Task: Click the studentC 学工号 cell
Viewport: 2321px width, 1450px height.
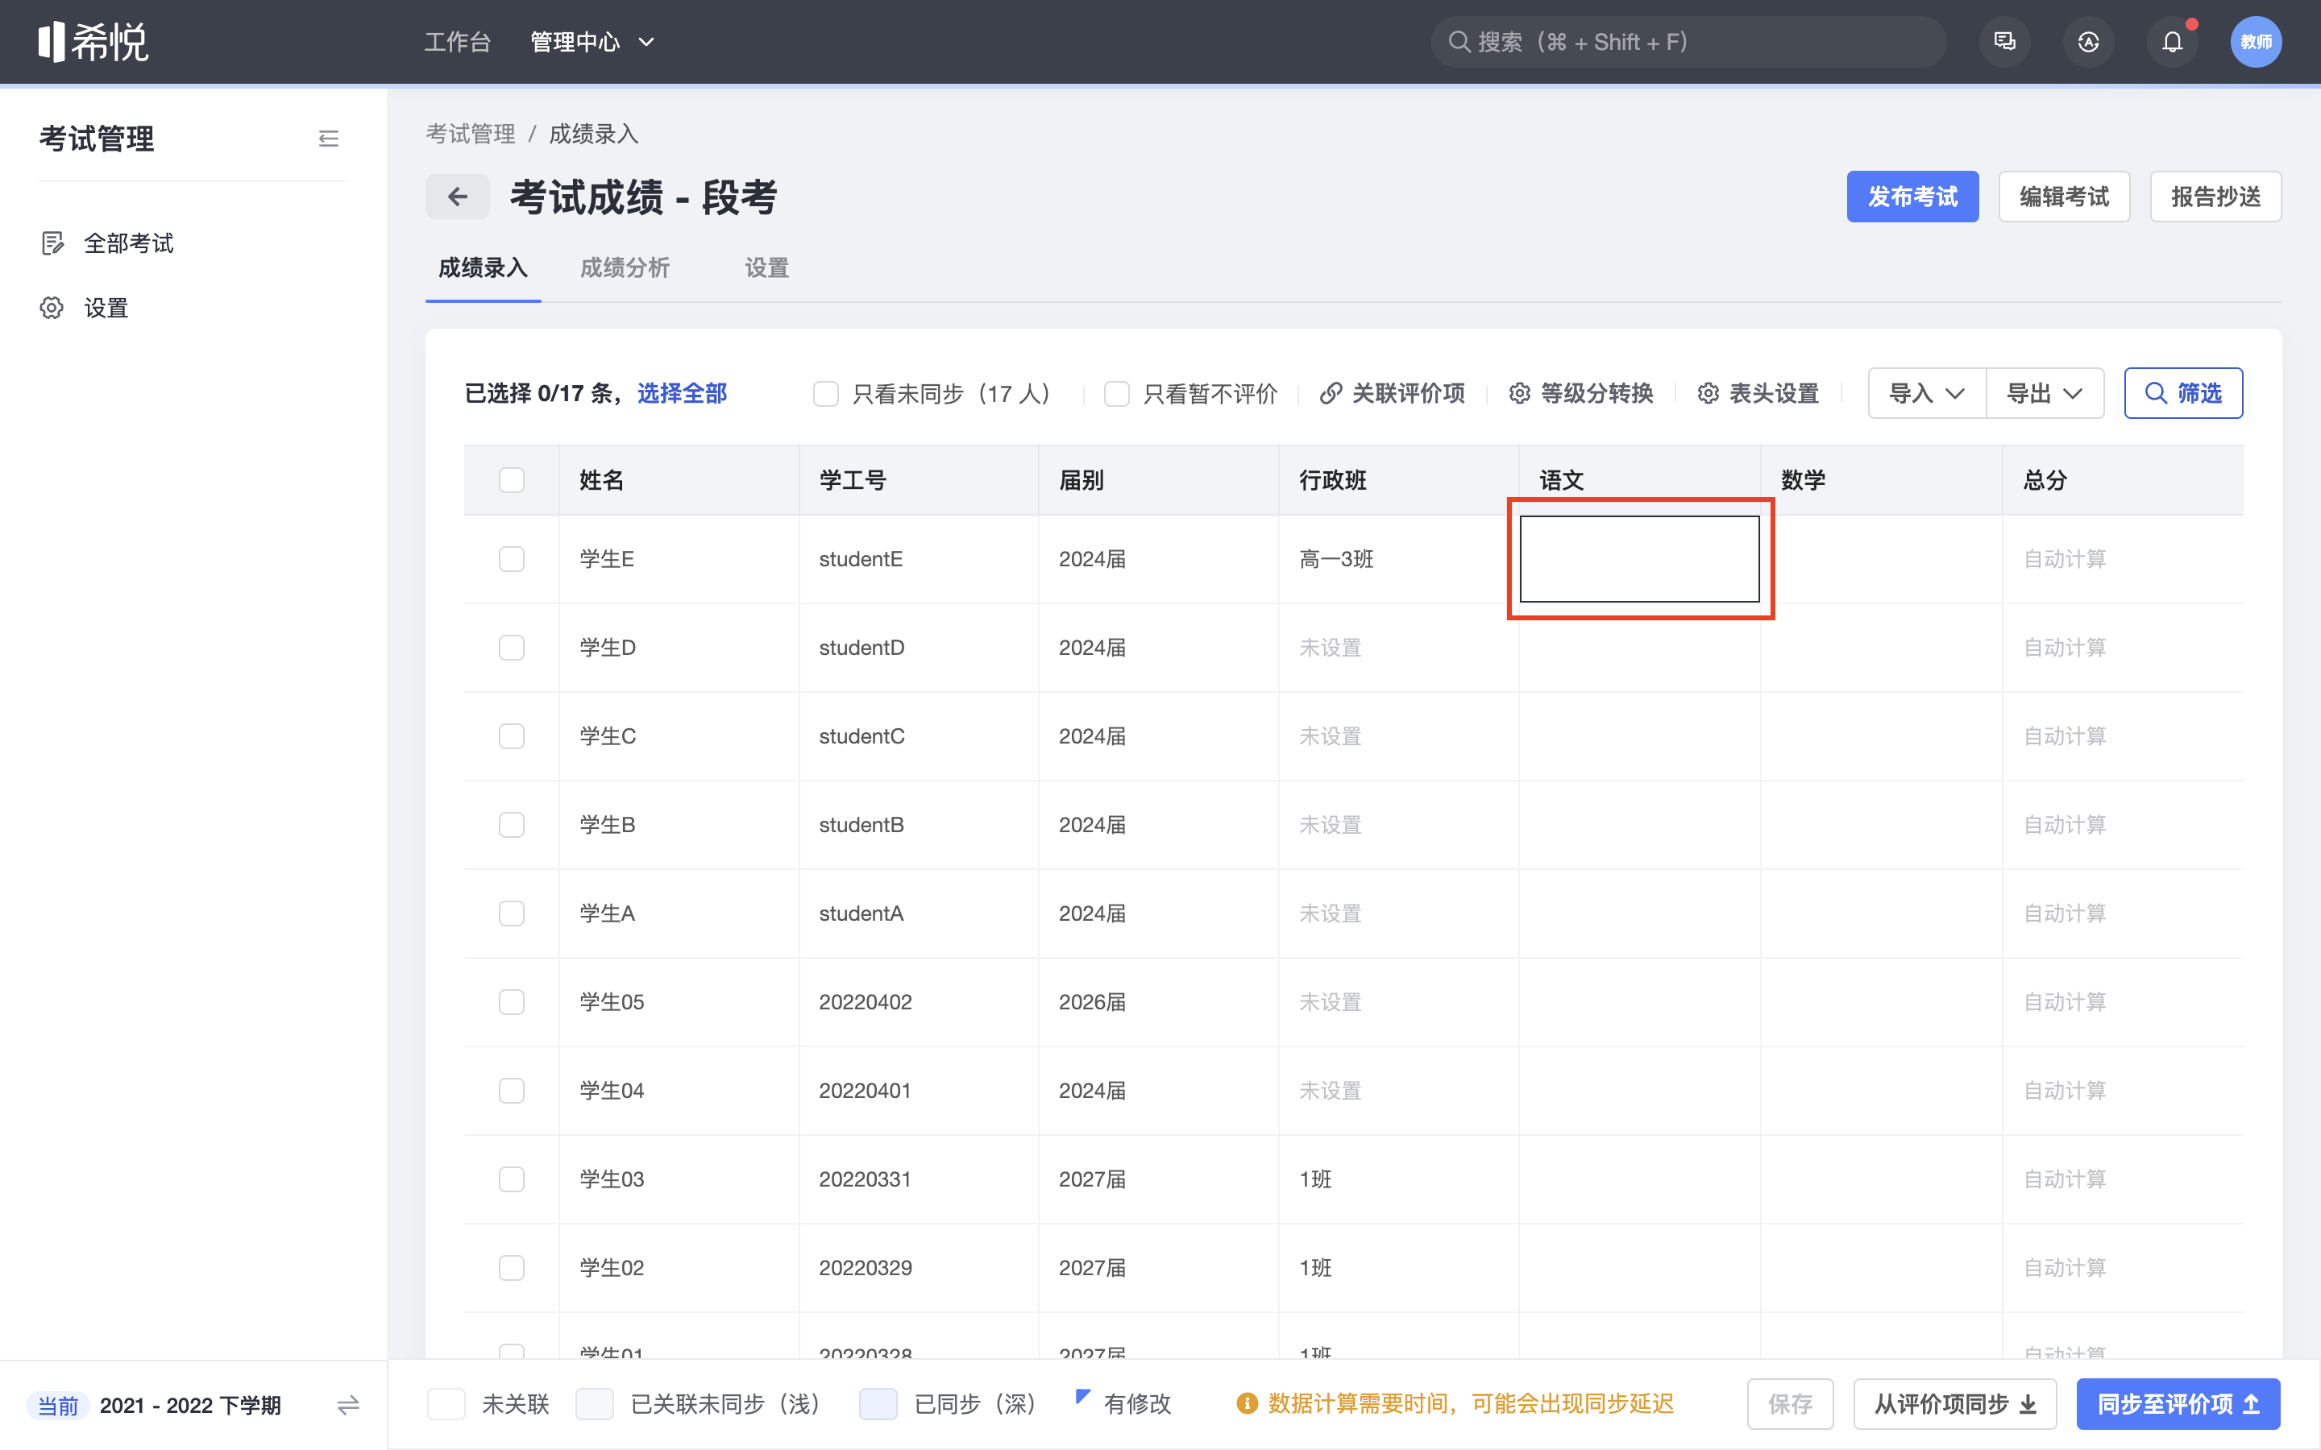Action: 919,736
